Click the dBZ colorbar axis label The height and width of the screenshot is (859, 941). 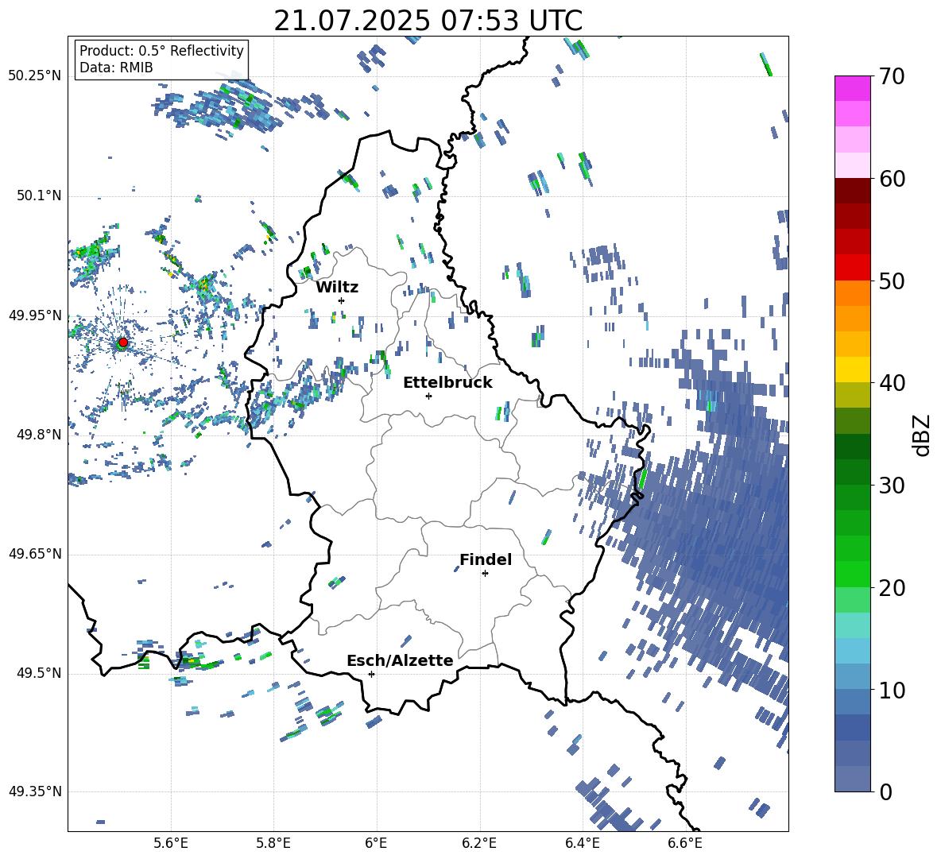click(x=923, y=435)
